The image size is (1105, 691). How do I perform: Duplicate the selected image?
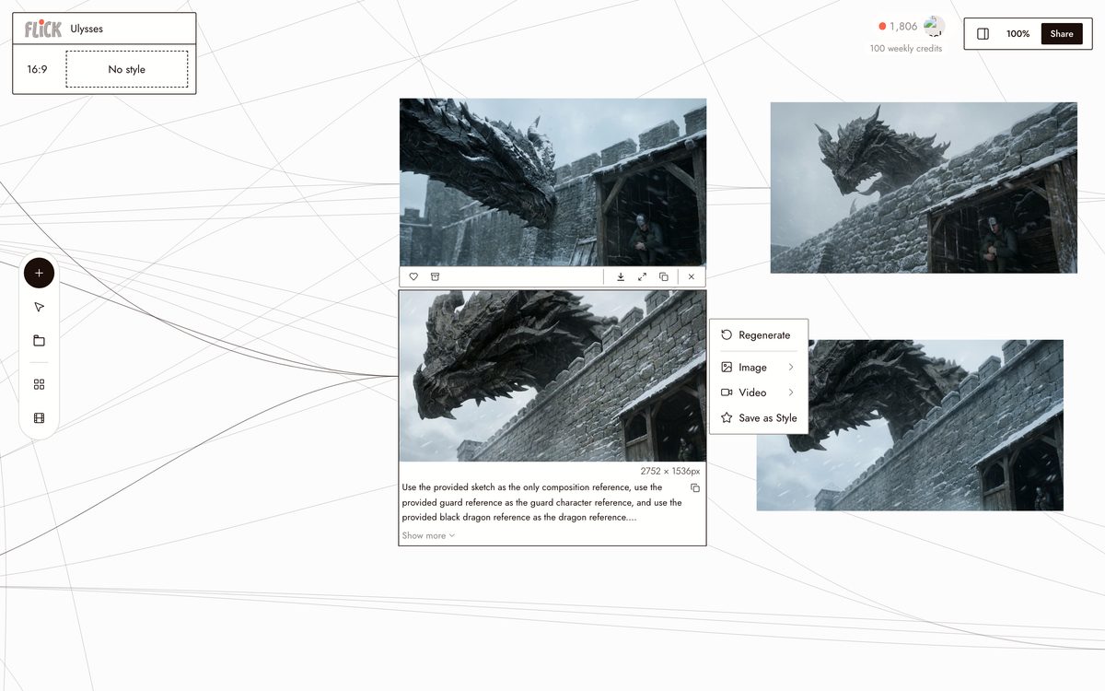[664, 276]
